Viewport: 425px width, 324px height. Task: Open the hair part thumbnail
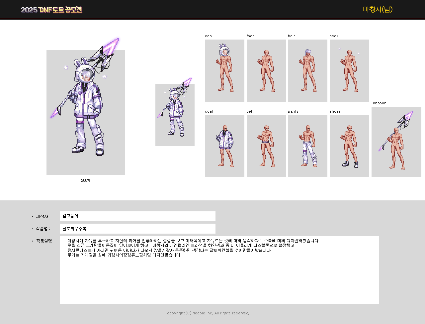tap(308, 70)
